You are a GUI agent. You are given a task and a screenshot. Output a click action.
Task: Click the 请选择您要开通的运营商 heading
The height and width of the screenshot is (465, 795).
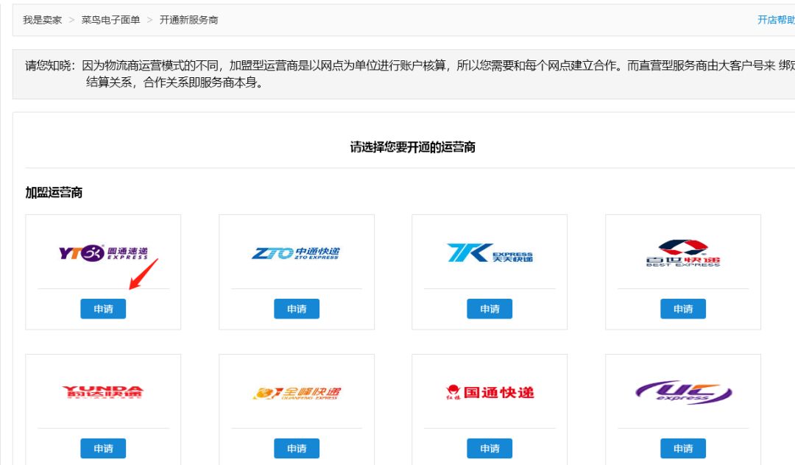[x=413, y=147]
